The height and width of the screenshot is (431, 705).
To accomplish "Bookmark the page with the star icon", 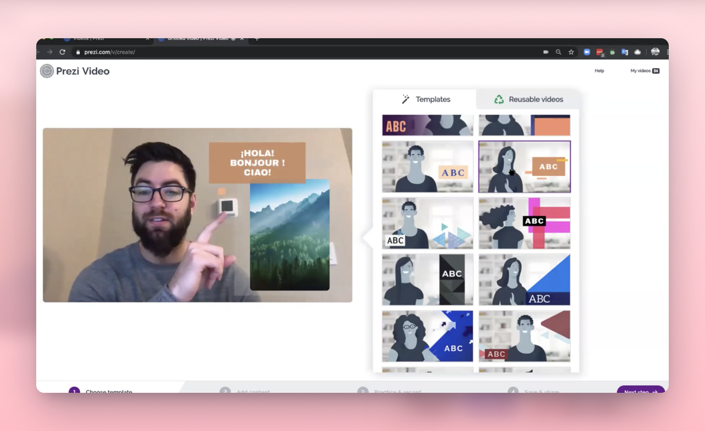I will pyautogui.click(x=571, y=52).
